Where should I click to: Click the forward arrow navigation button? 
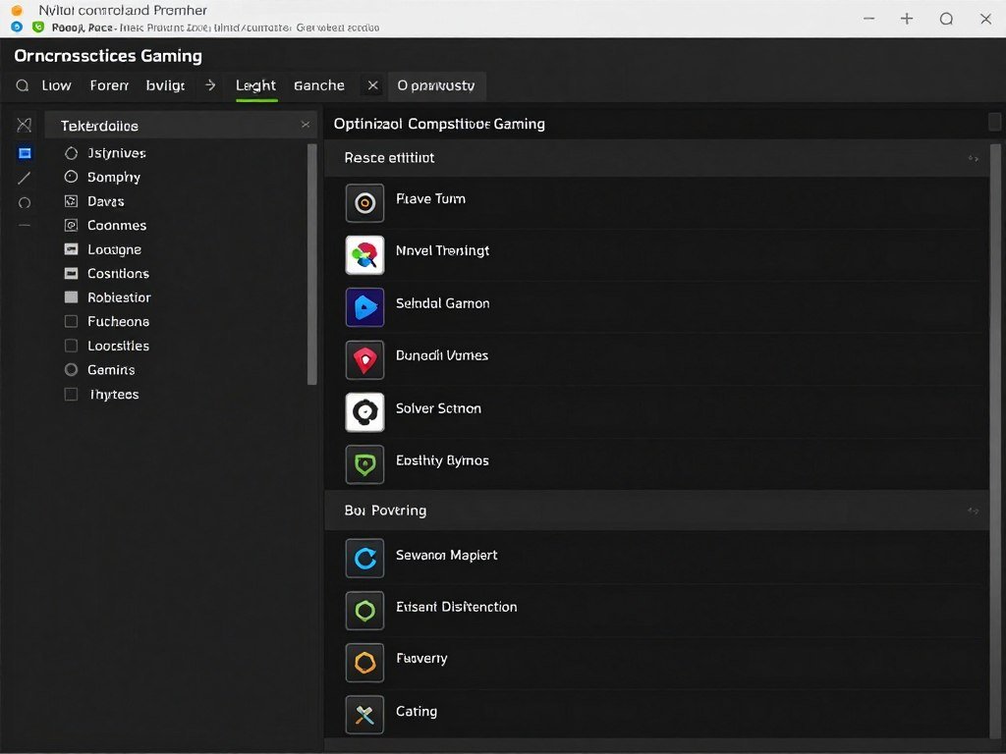click(209, 85)
